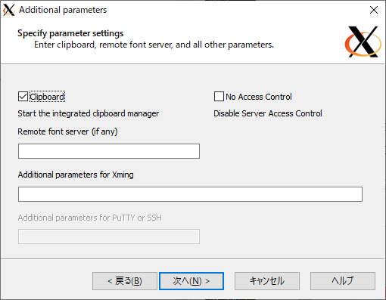Focus the Remote font server input field
The image size is (386, 300).
click(x=109, y=151)
